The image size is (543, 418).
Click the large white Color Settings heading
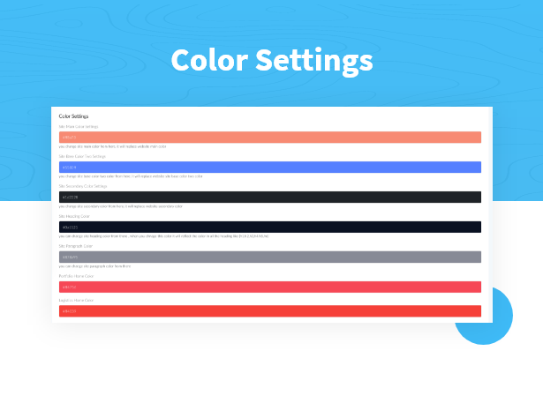(272, 61)
